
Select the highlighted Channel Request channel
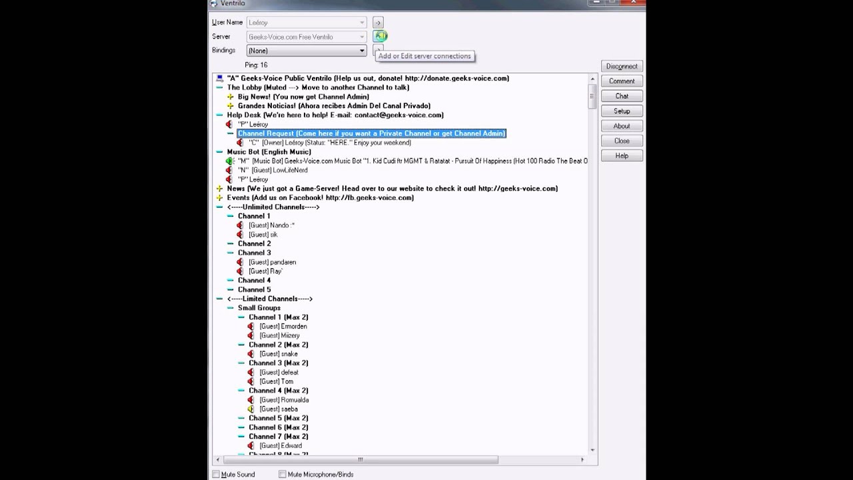pos(372,133)
